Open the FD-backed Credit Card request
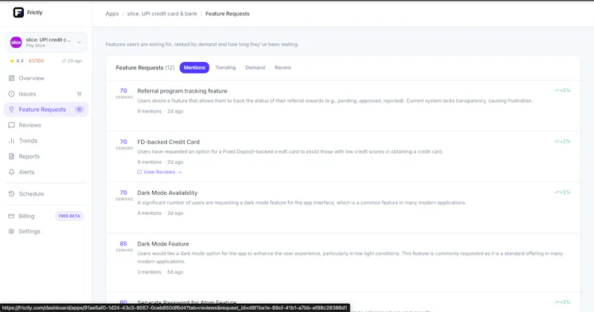Screen dimensions: 594x312 [x=169, y=142]
